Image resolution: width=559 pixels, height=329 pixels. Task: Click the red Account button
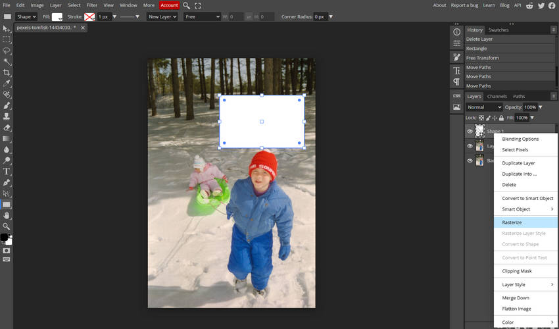click(x=169, y=5)
